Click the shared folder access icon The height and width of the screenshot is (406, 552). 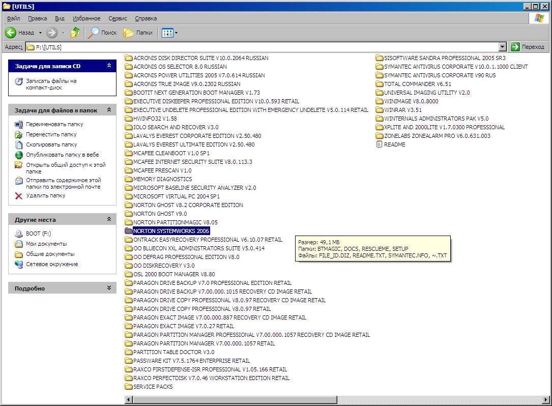click(19, 165)
